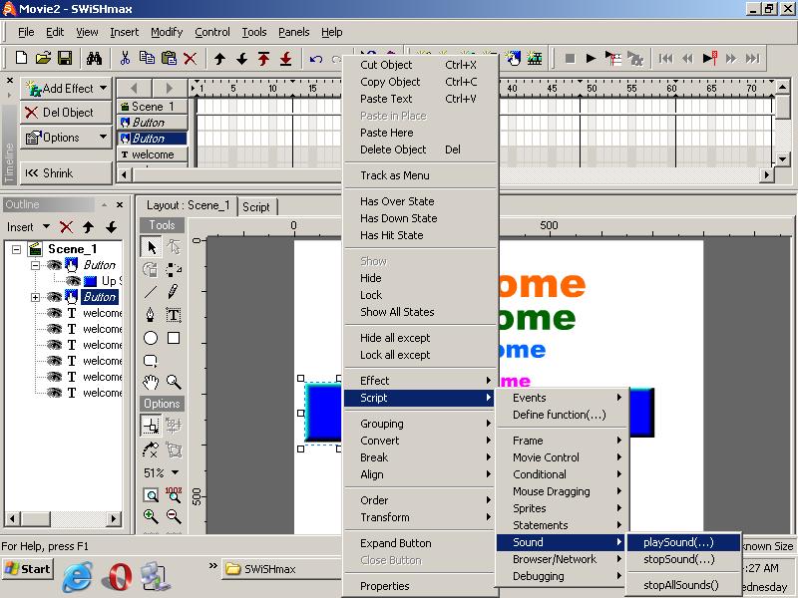Image resolution: width=798 pixels, height=598 pixels.
Task: Open the Panels menu
Action: click(293, 32)
